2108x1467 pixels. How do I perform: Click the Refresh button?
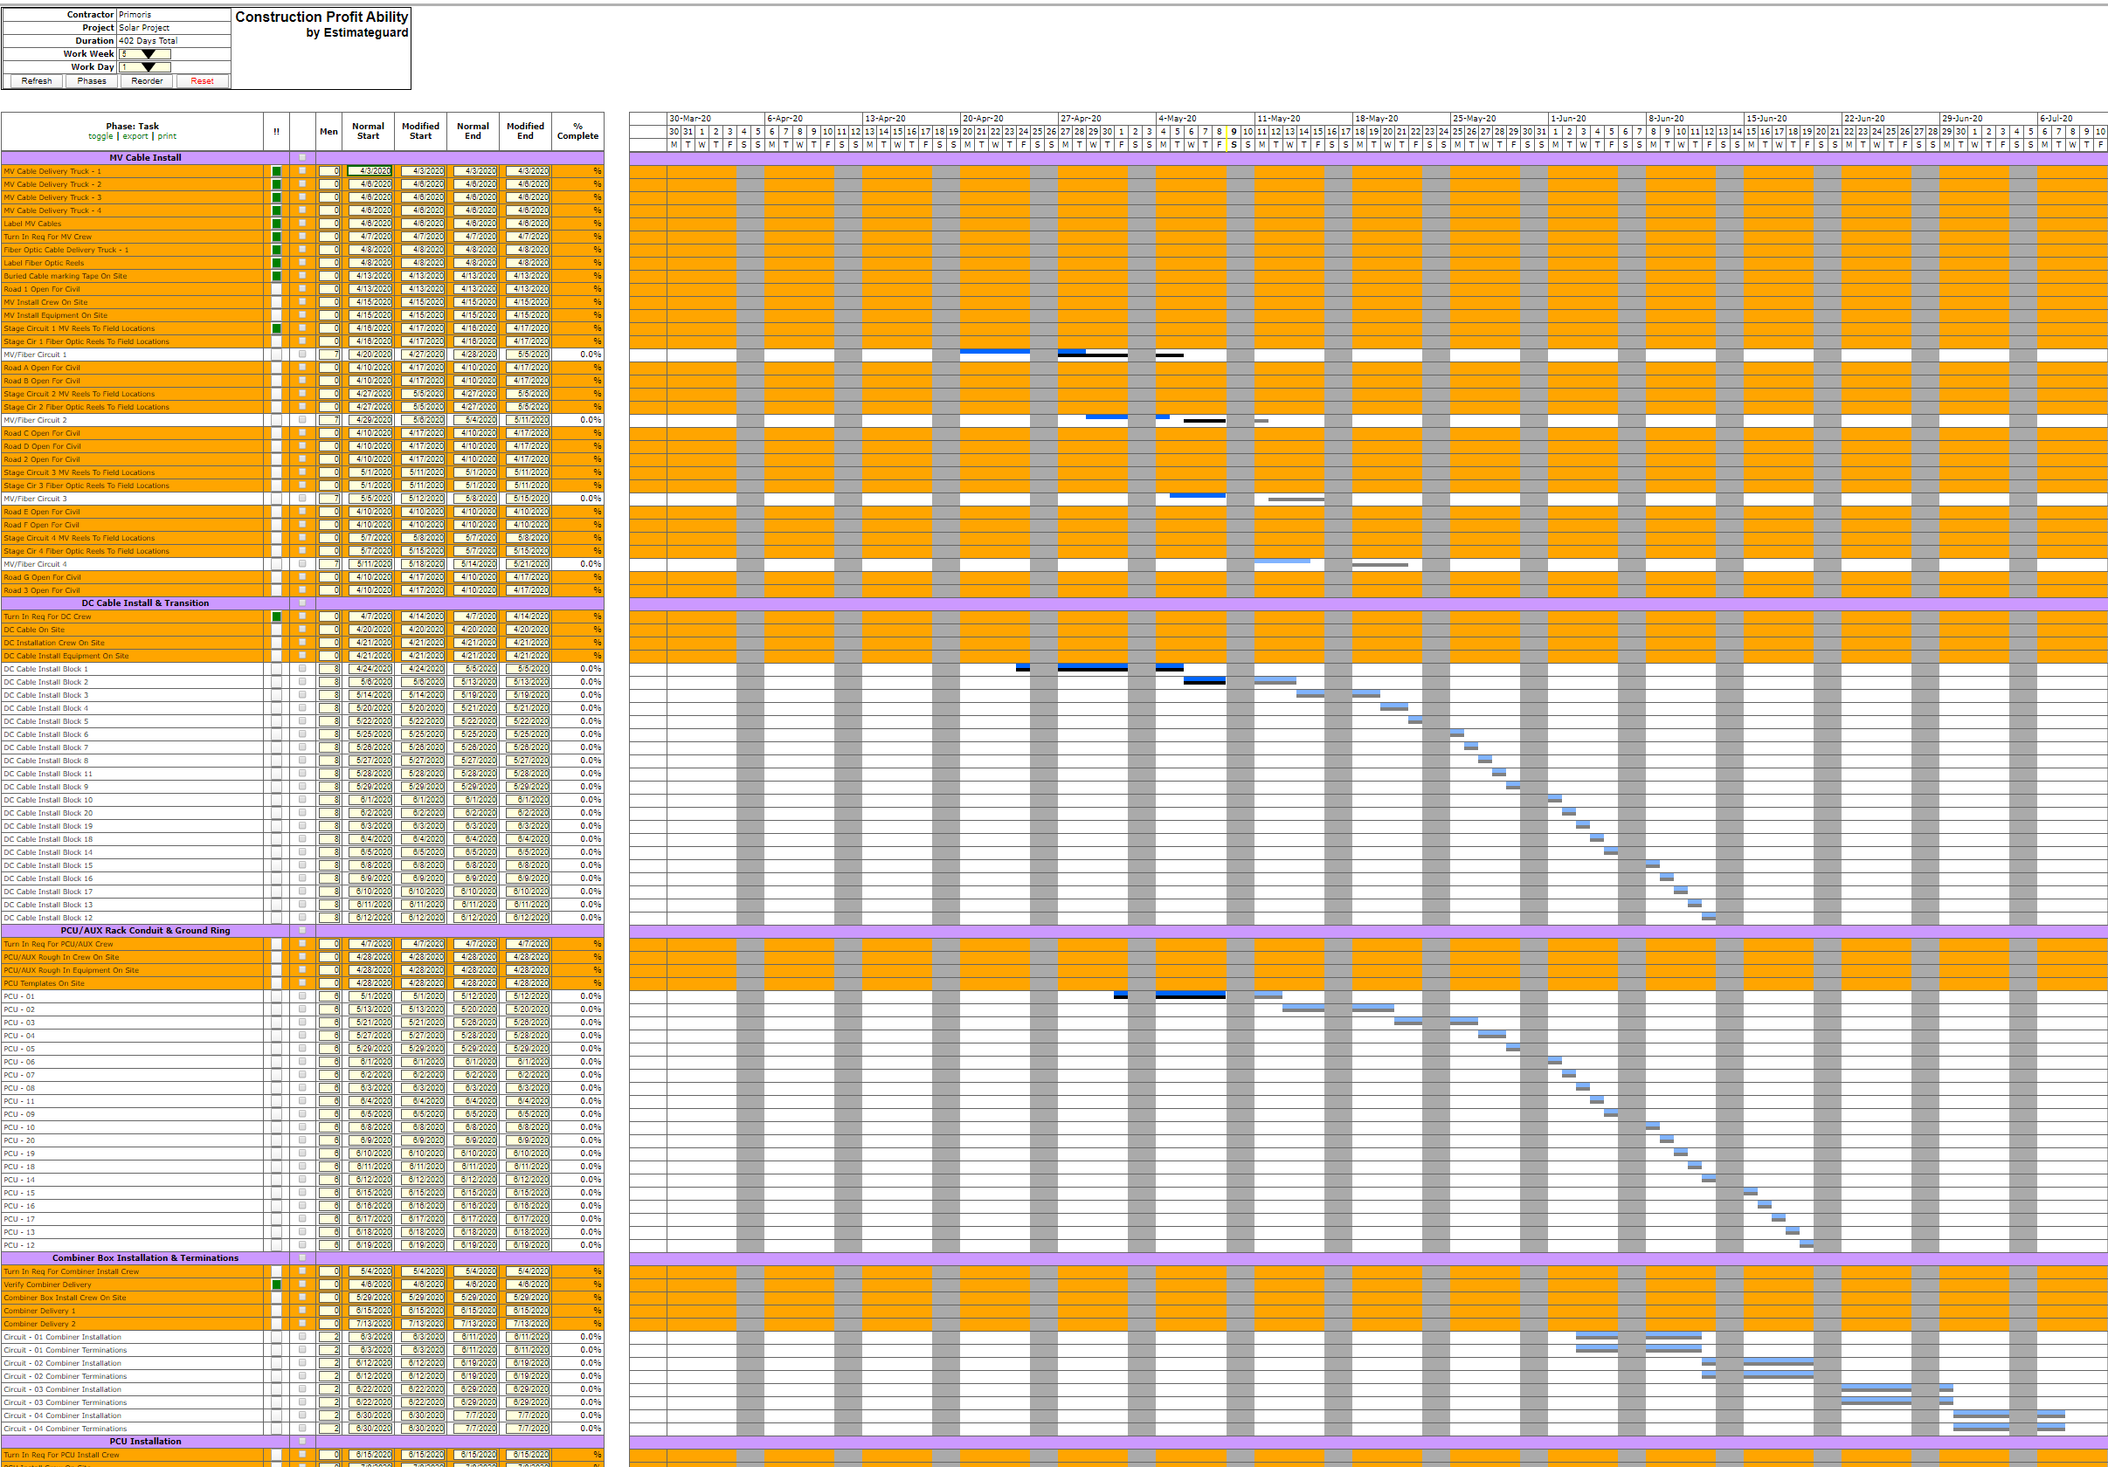coord(37,80)
